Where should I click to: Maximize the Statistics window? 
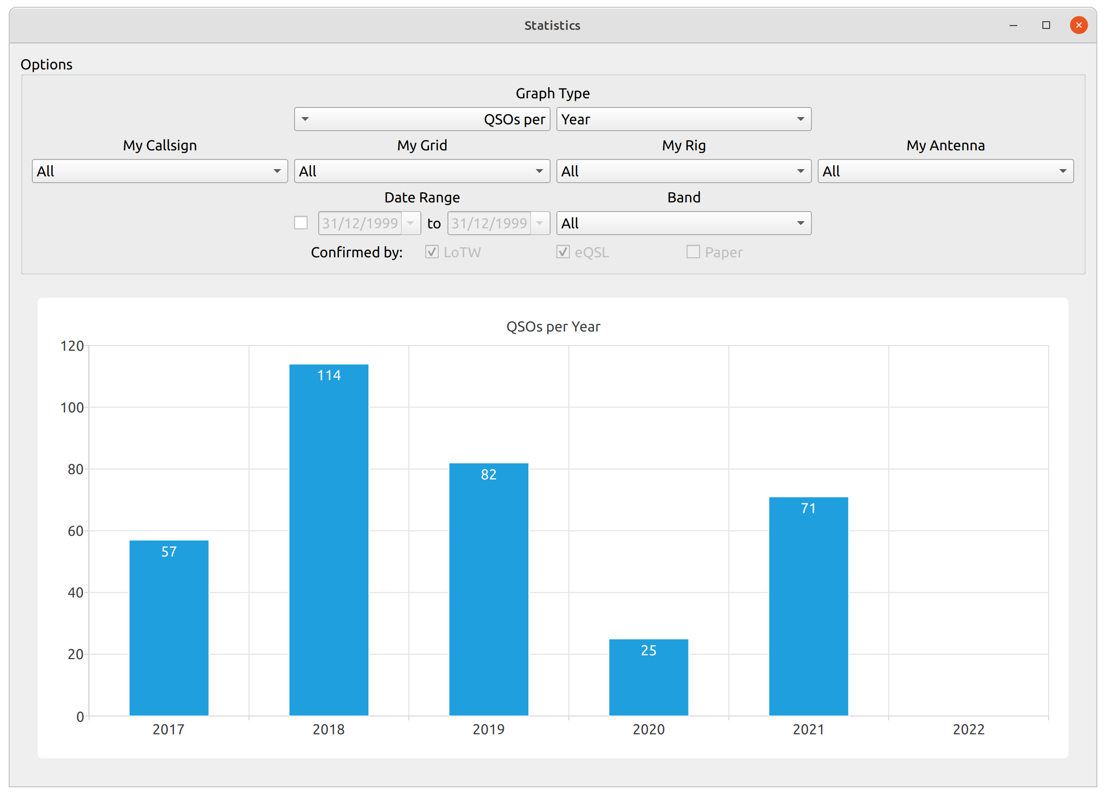pyautogui.click(x=1046, y=26)
